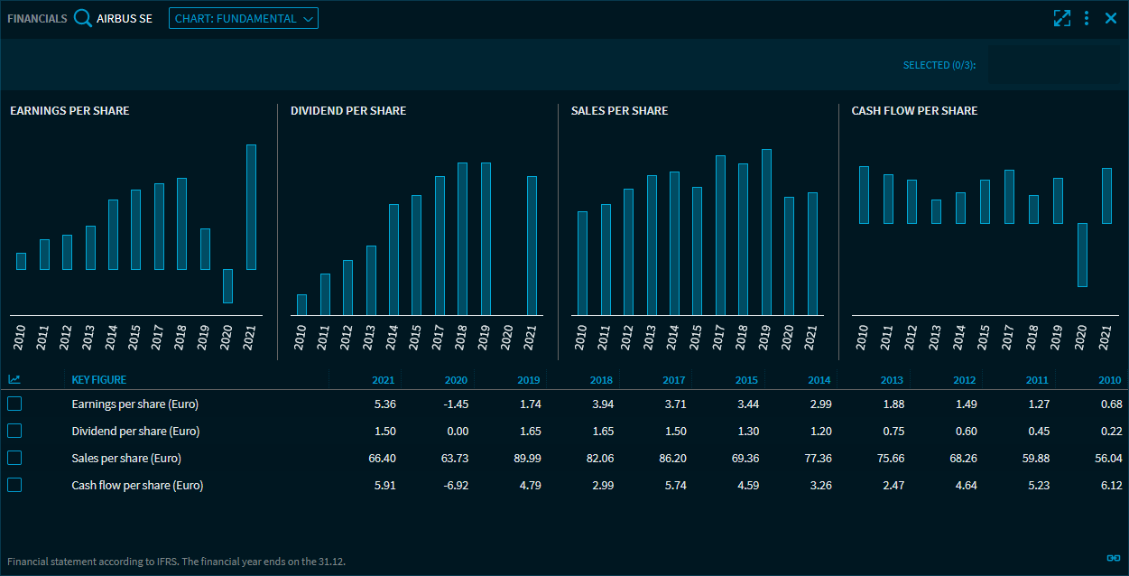Click the Airbus SE instrument name

pyautogui.click(x=125, y=18)
